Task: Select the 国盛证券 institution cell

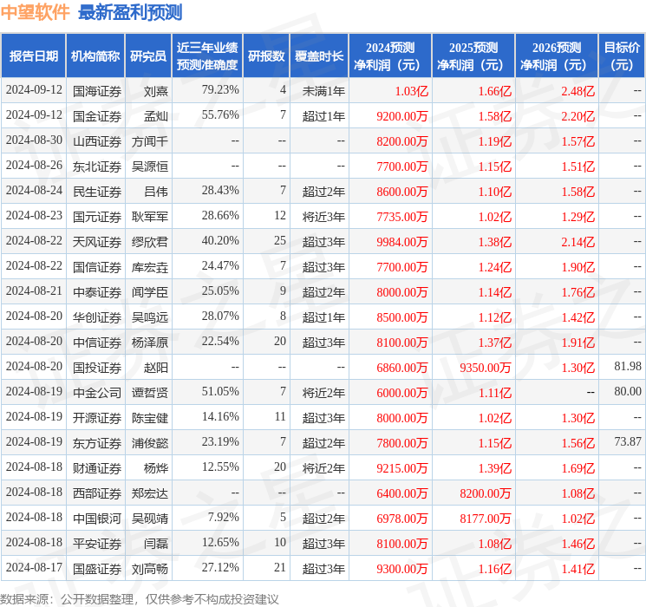Action: click(x=97, y=569)
